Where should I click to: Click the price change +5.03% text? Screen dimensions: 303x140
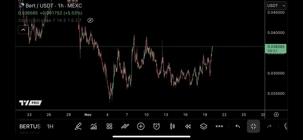[x=72, y=13]
